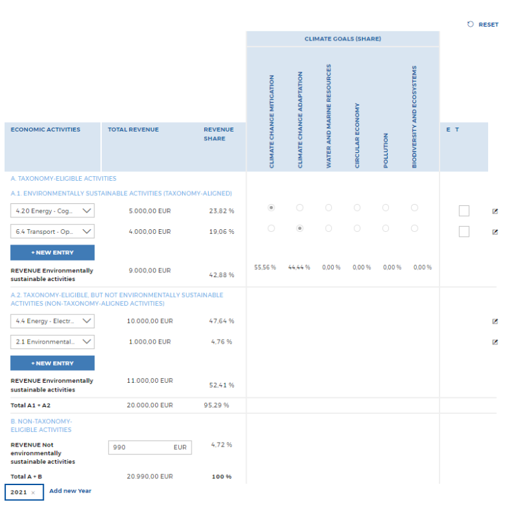Image resolution: width=516 pixels, height=511 pixels.
Task: Click Add new Year link
Action: coord(70,491)
